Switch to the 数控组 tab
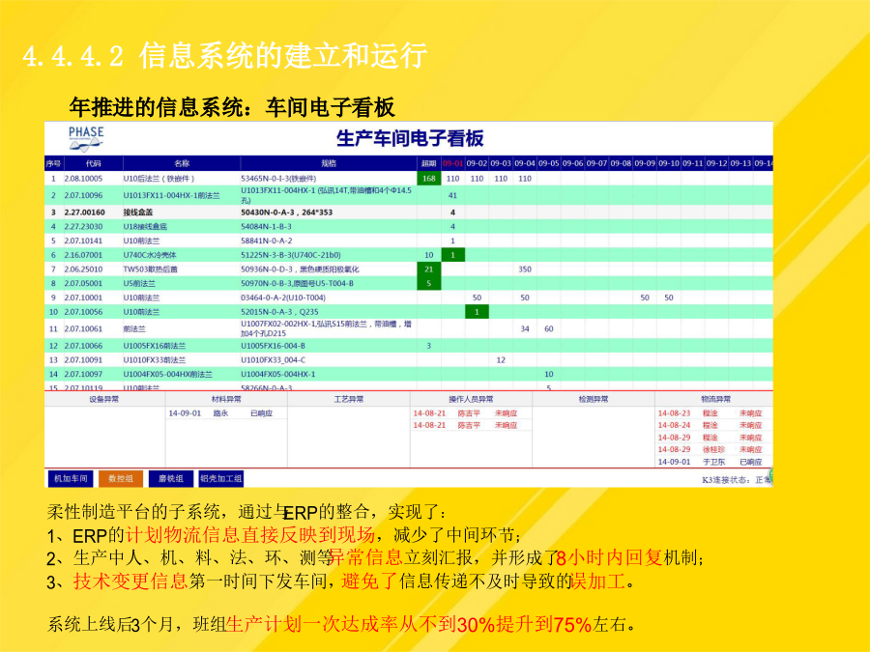Image resolution: width=870 pixels, height=652 pixels. tap(121, 478)
